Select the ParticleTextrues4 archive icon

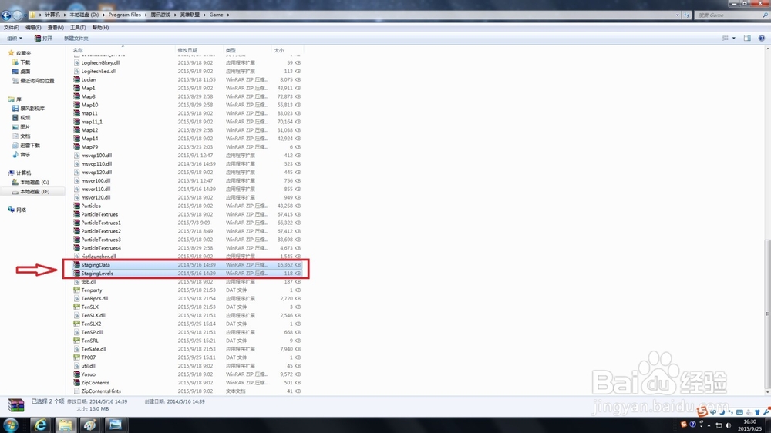(x=76, y=248)
